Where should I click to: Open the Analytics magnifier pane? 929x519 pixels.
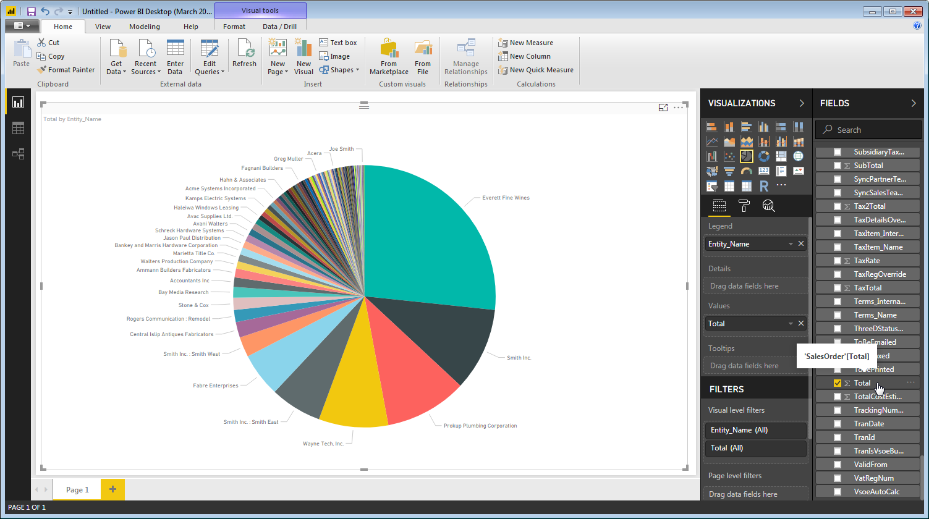pos(768,206)
